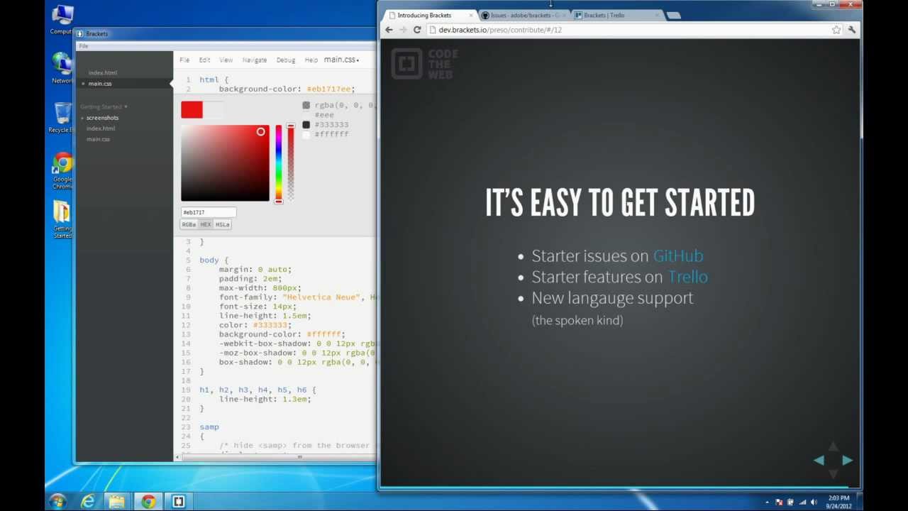Select the Google Chrome desktop shortcut
Viewport: 908px width, 511px height.
[x=62, y=171]
